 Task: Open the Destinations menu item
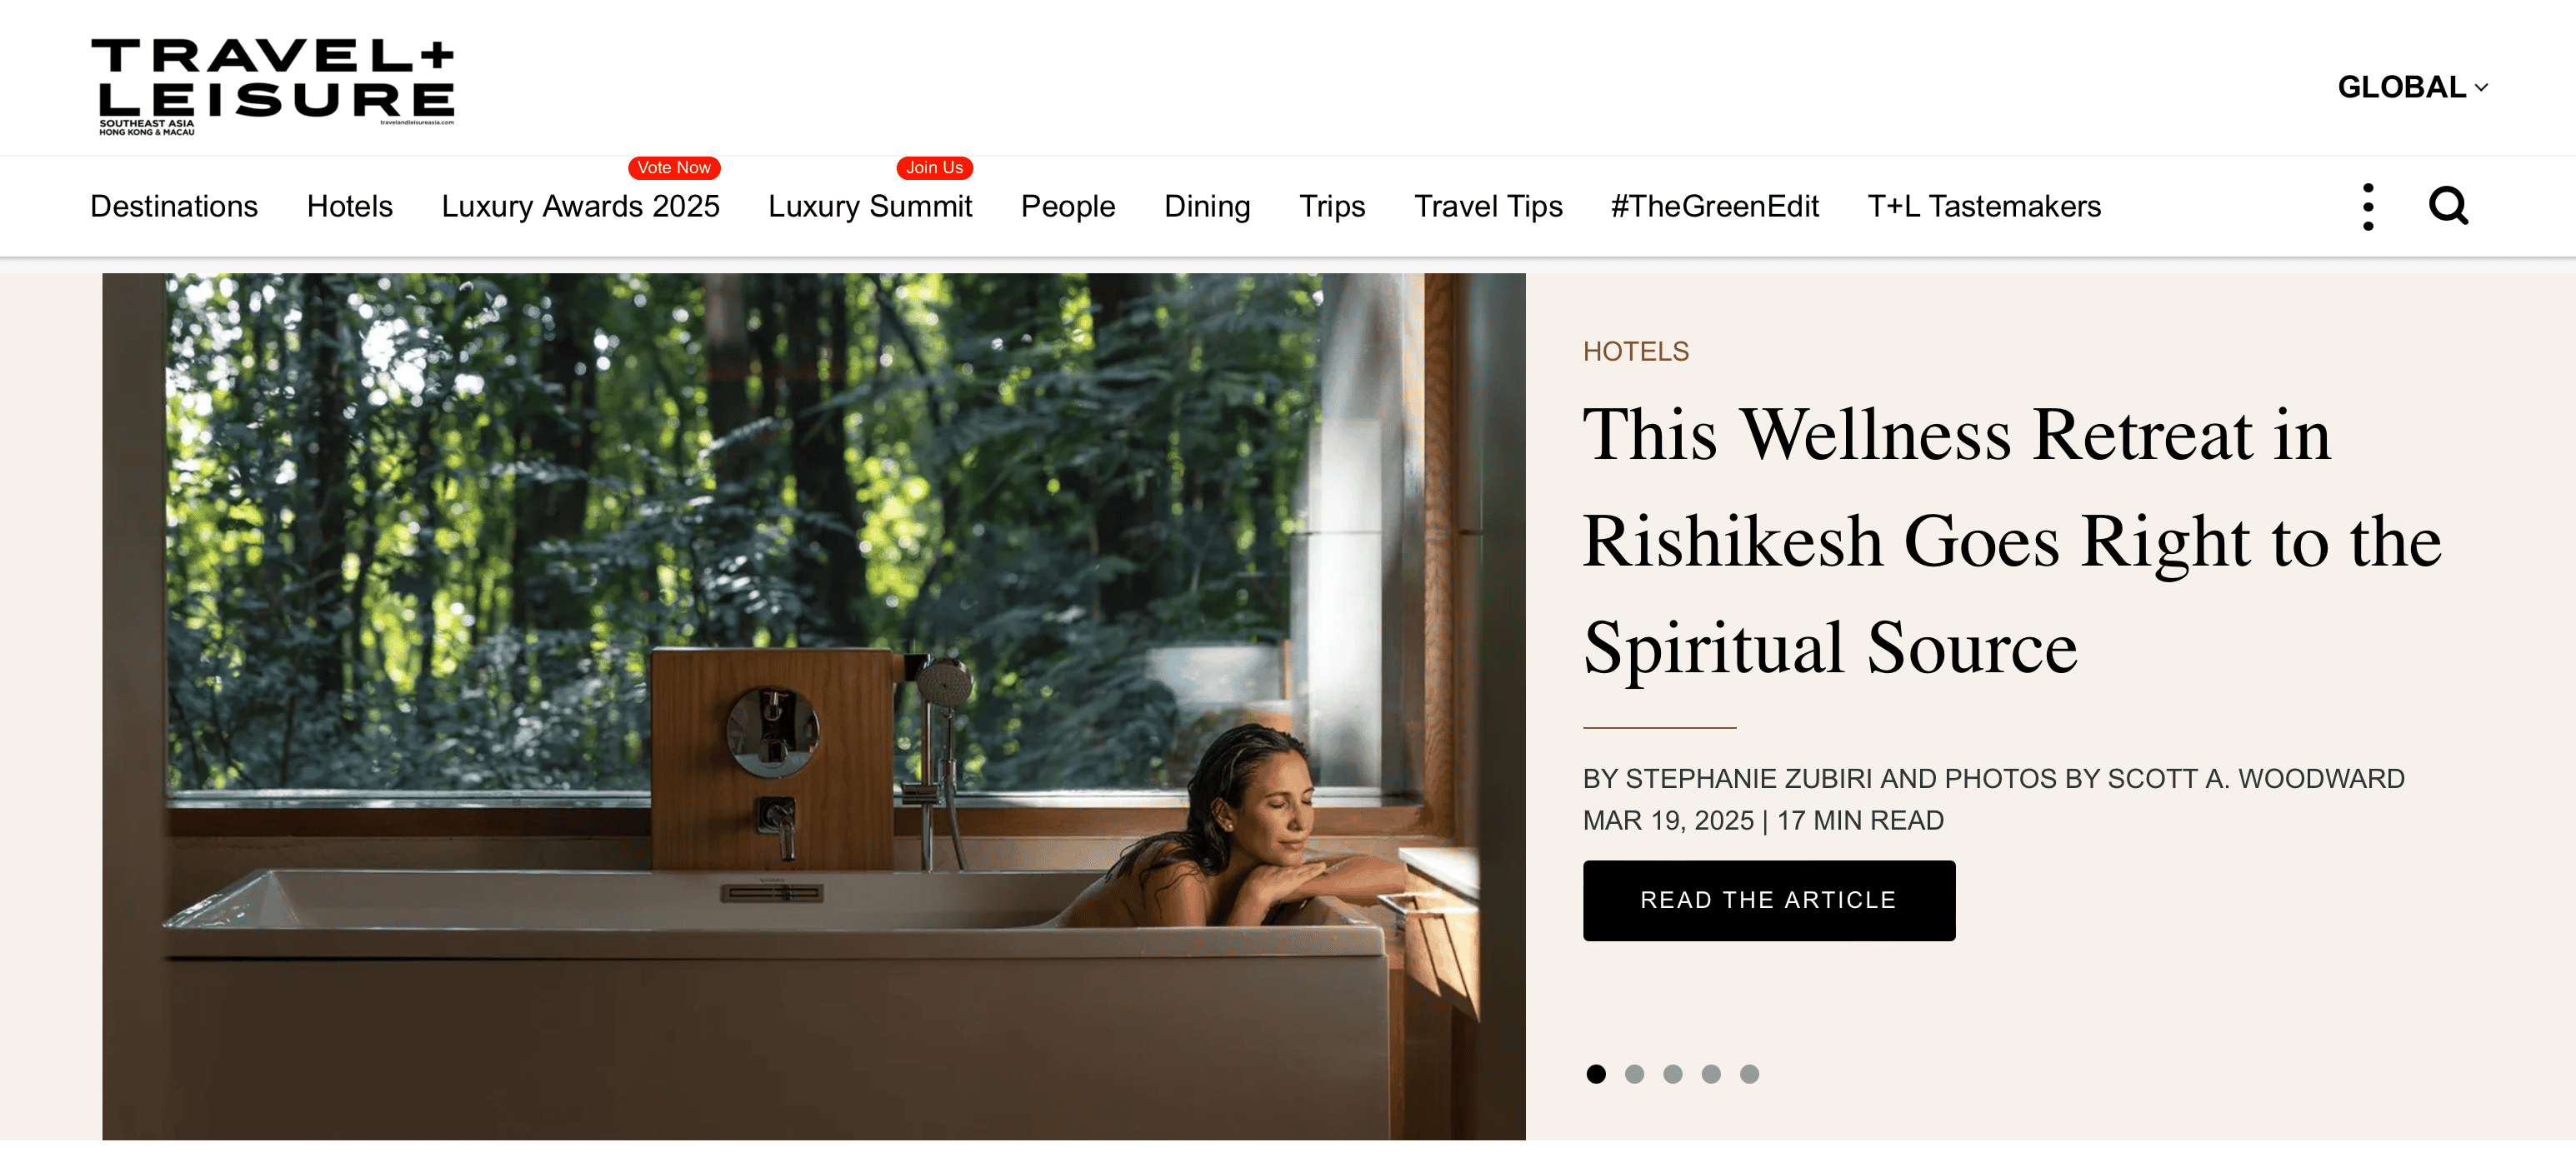coord(174,207)
